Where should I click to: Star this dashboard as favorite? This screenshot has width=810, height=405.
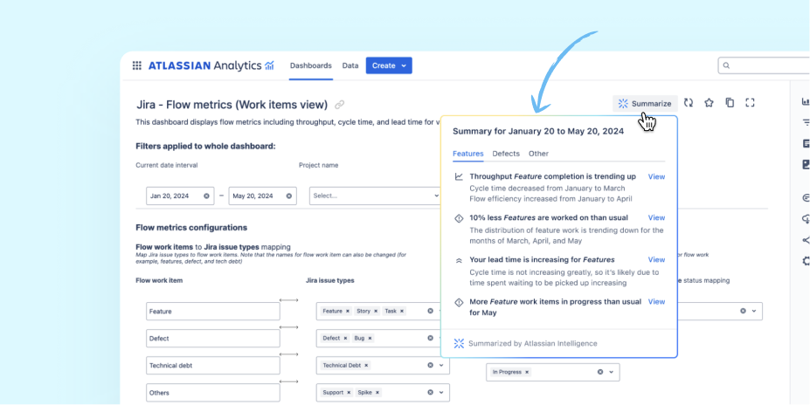[709, 103]
